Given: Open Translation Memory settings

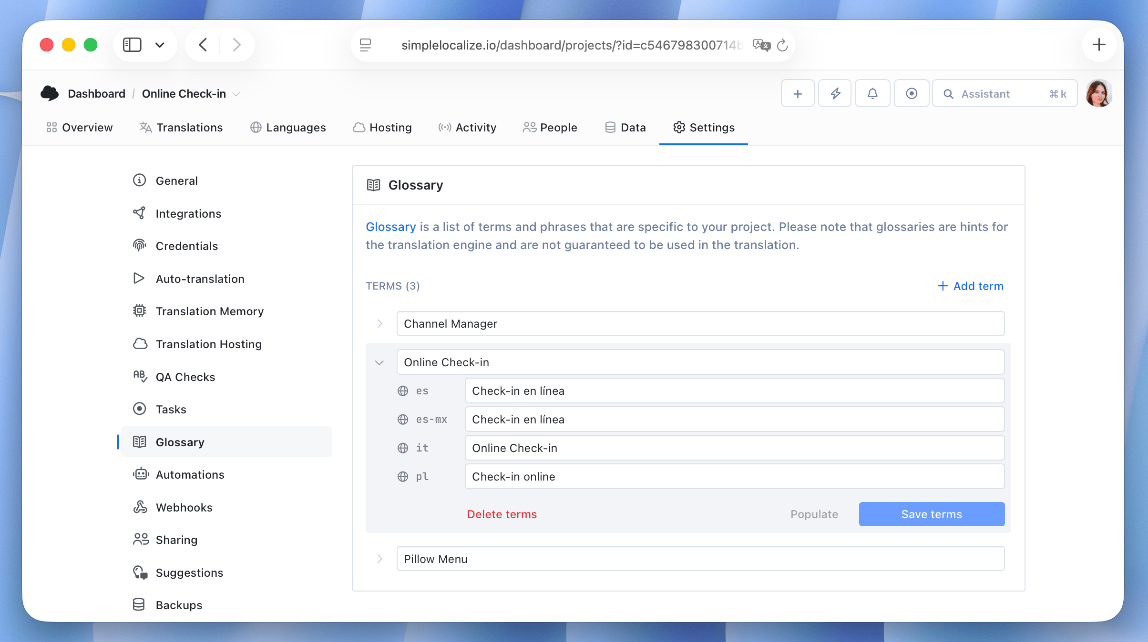Looking at the screenshot, I should coord(226,311).
